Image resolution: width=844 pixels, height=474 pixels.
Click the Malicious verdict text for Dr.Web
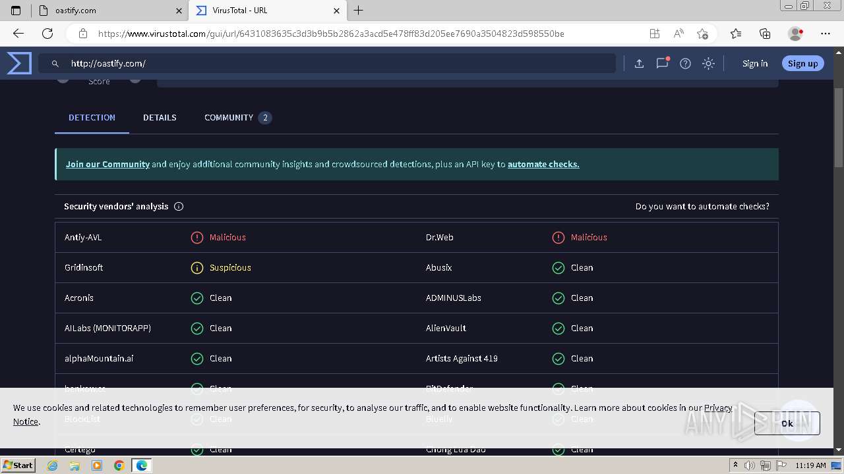[589, 237]
